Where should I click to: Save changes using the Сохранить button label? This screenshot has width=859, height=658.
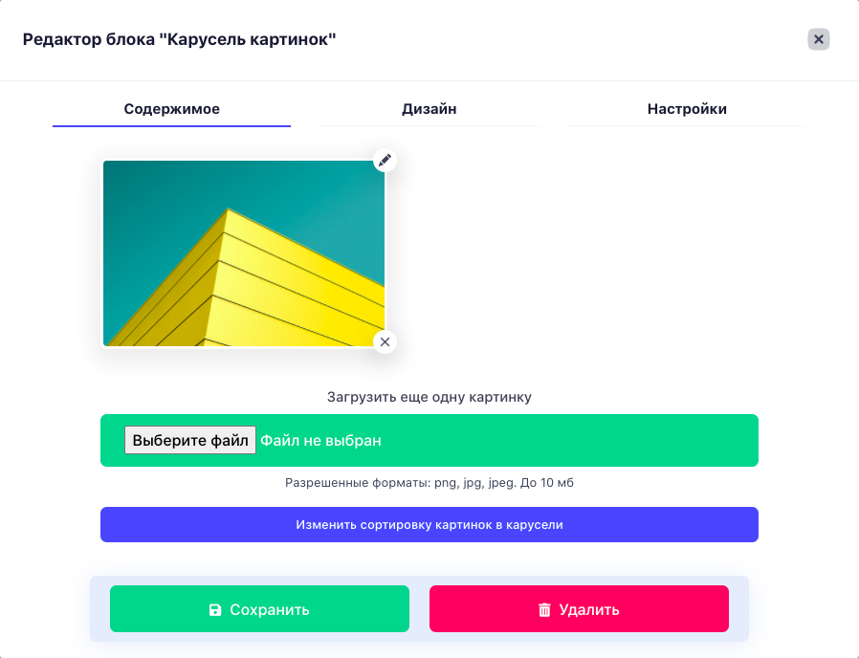[x=270, y=610]
